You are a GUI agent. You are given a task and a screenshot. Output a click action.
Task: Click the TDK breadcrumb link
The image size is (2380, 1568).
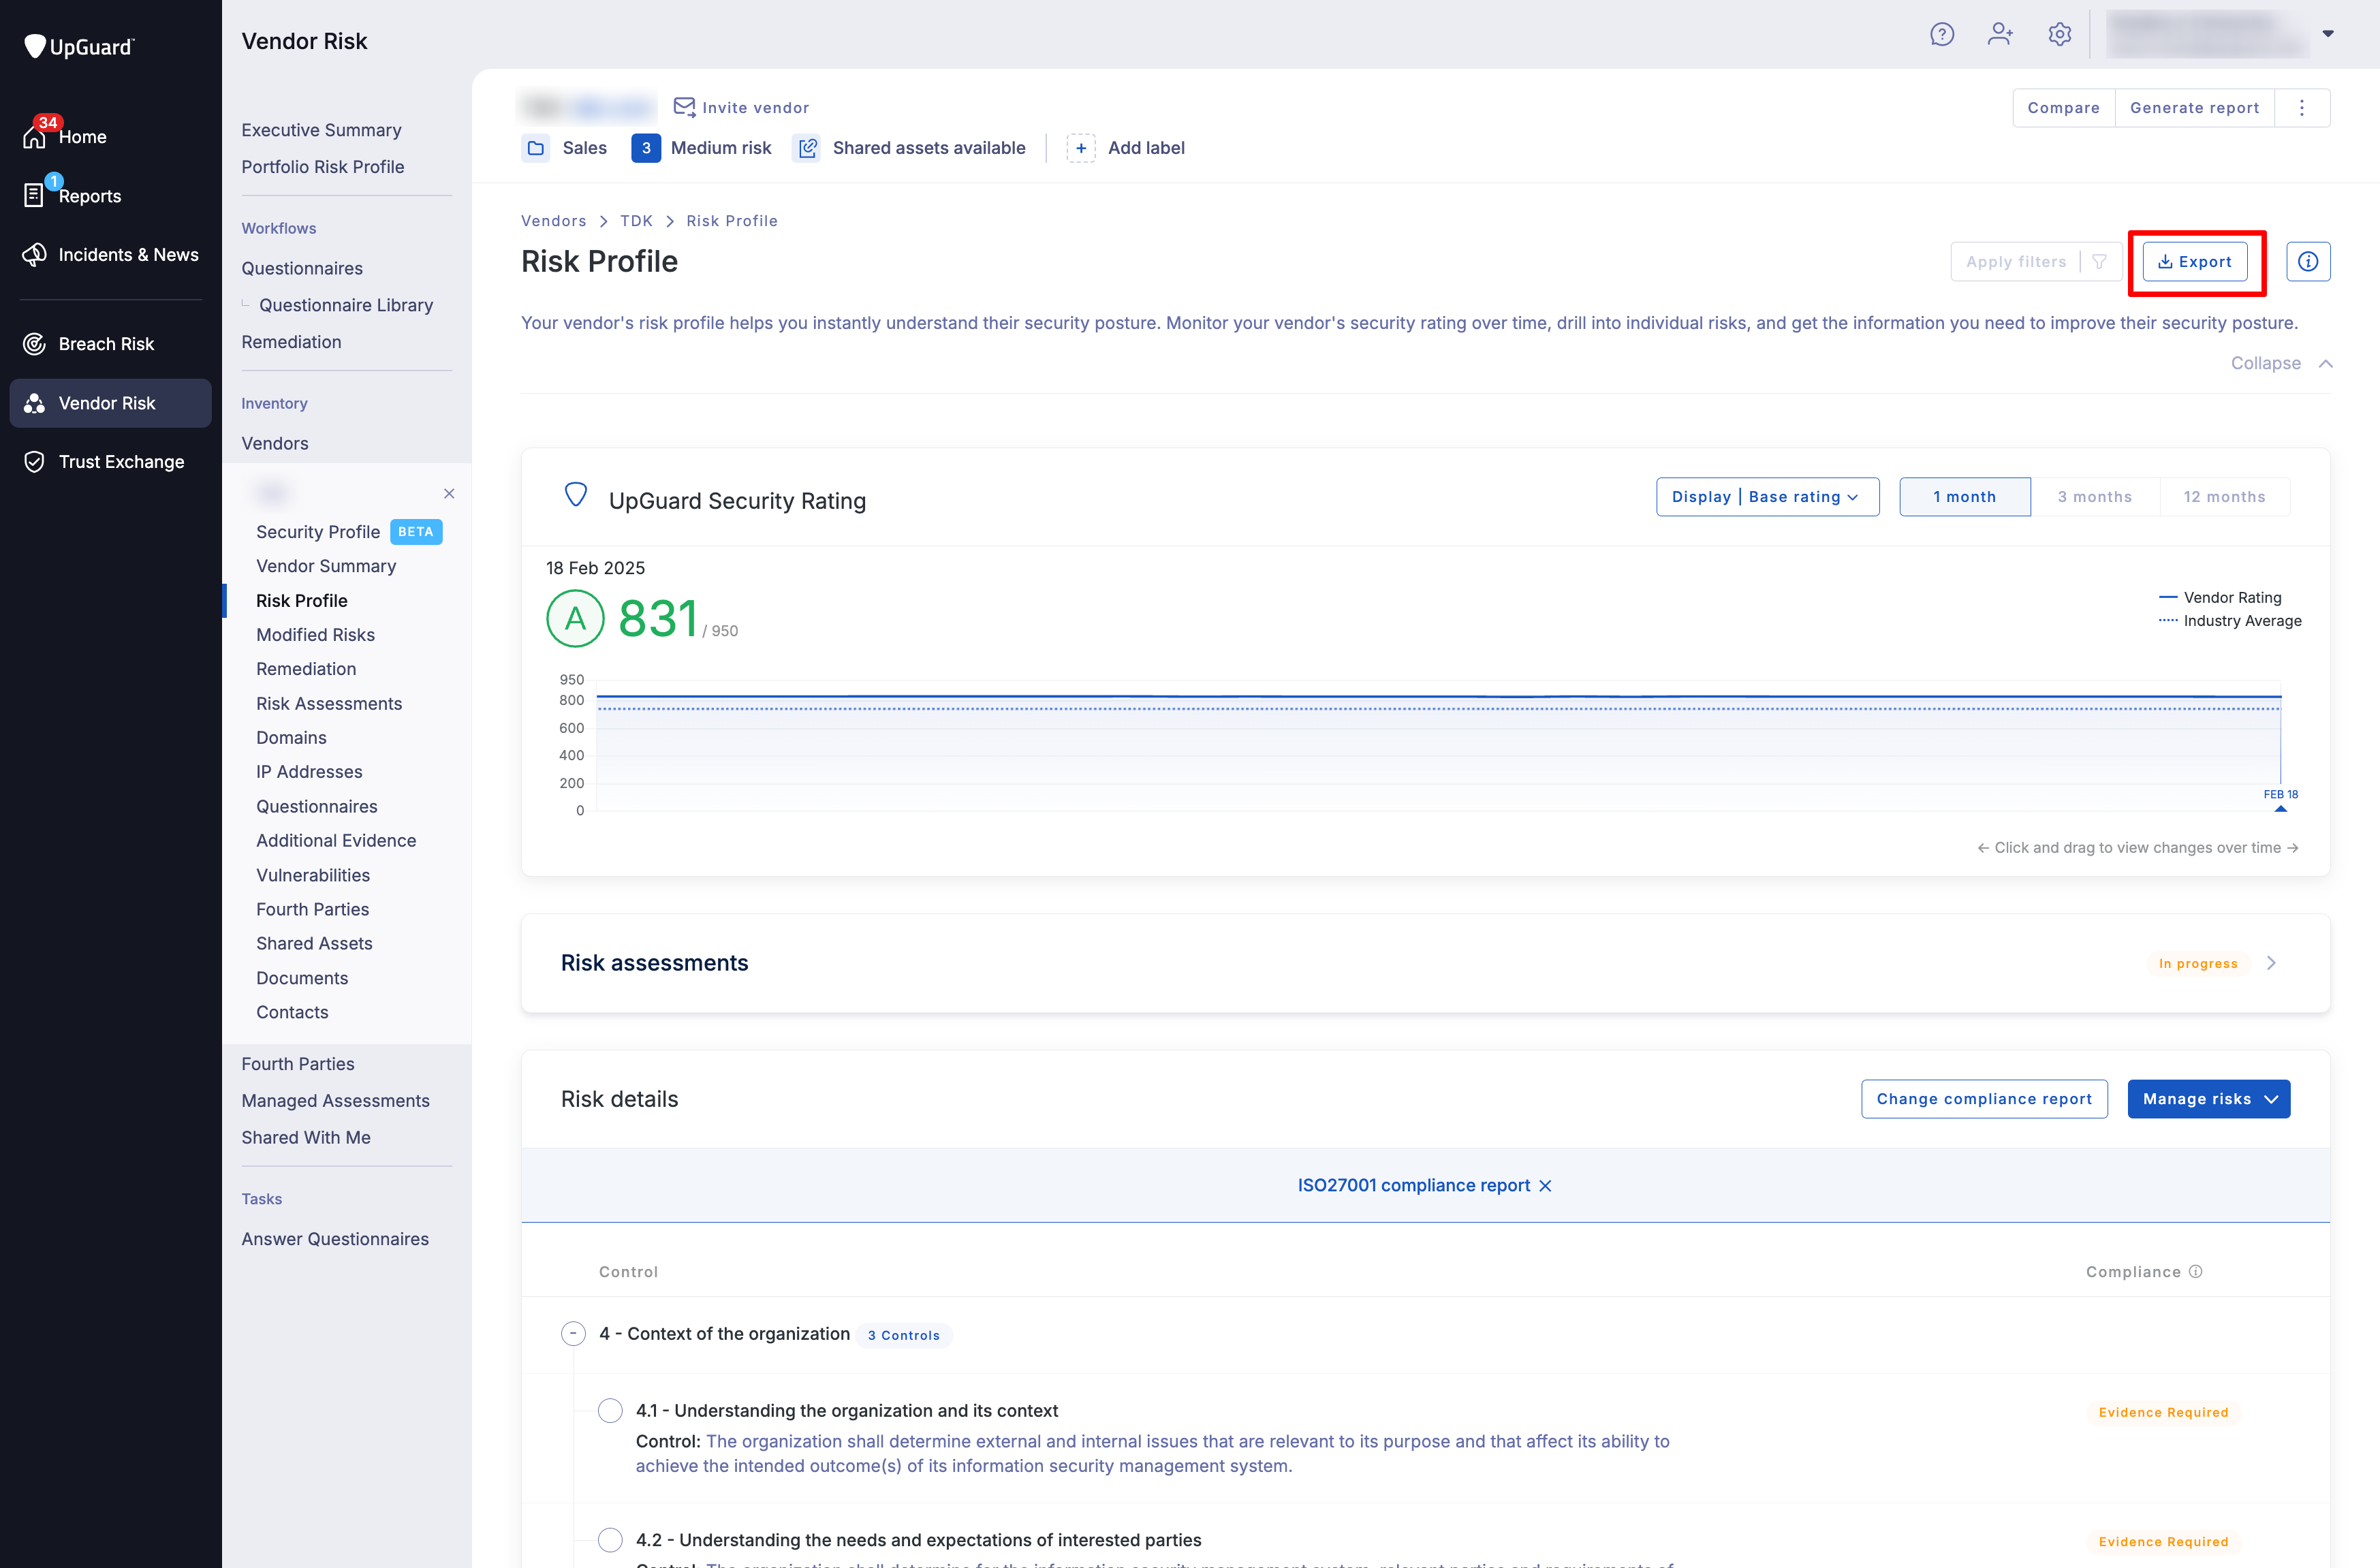[x=636, y=221]
